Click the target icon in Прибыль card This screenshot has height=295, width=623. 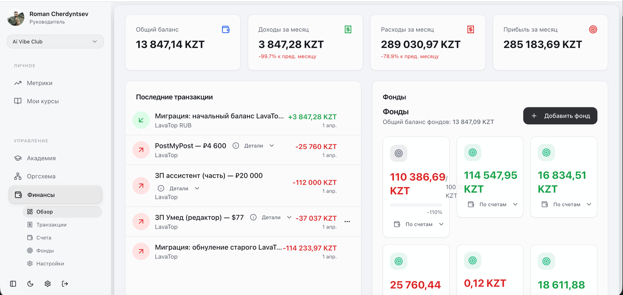pos(593,30)
